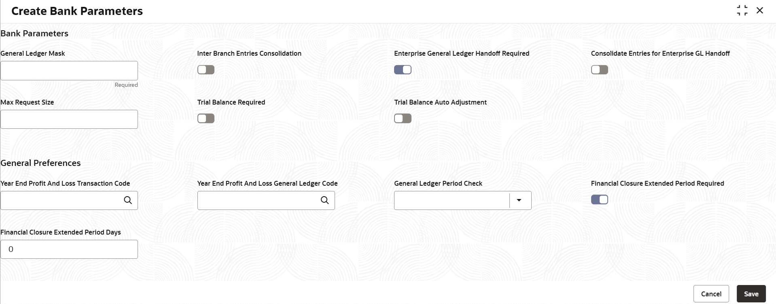Click the search icon in Transaction Code field
This screenshot has height=304, width=776.
click(x=128, y=200)
